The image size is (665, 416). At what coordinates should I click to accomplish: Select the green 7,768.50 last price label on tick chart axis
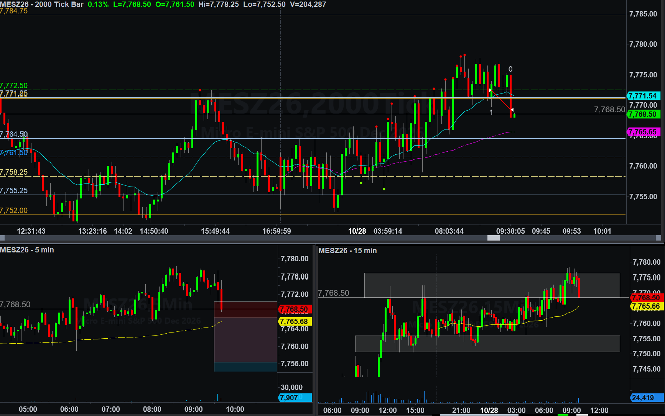(643, 114)
